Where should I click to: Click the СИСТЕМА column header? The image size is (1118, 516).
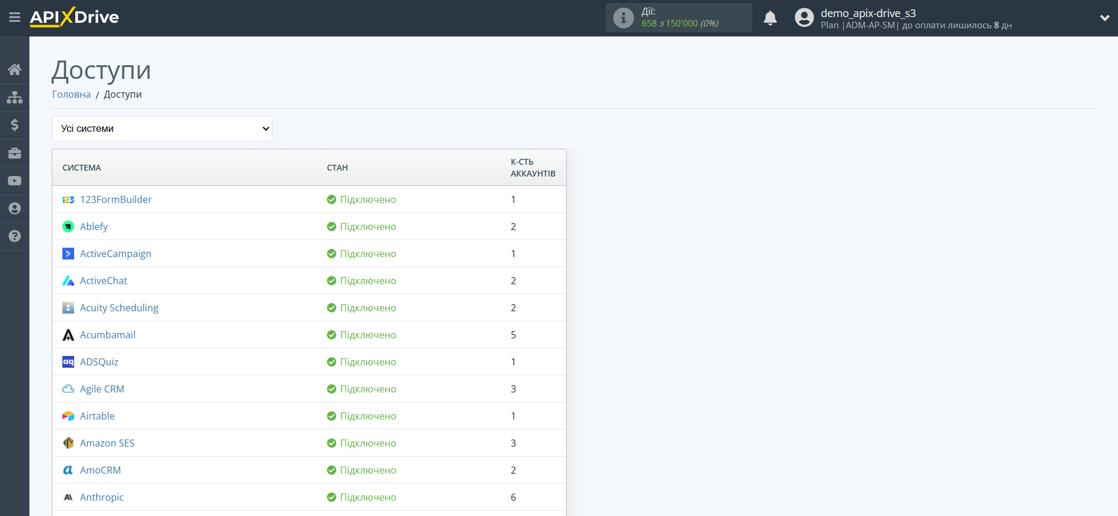pos(82,168)
